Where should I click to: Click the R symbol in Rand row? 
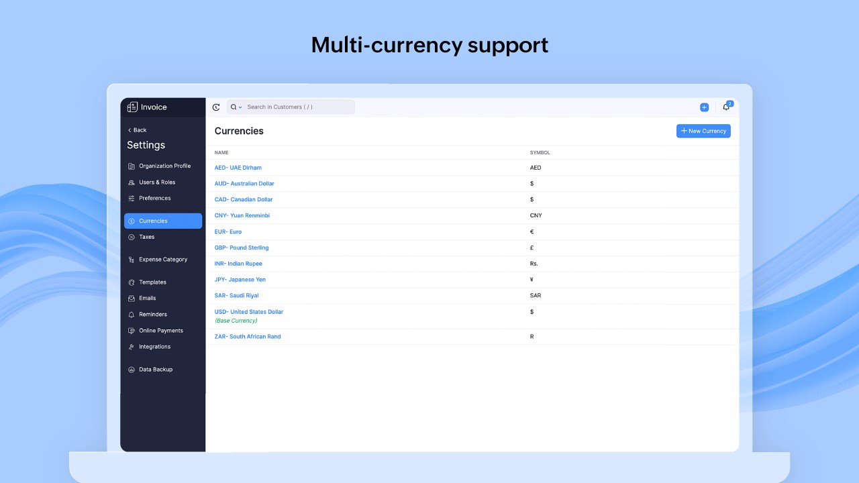tap(532, 337)
